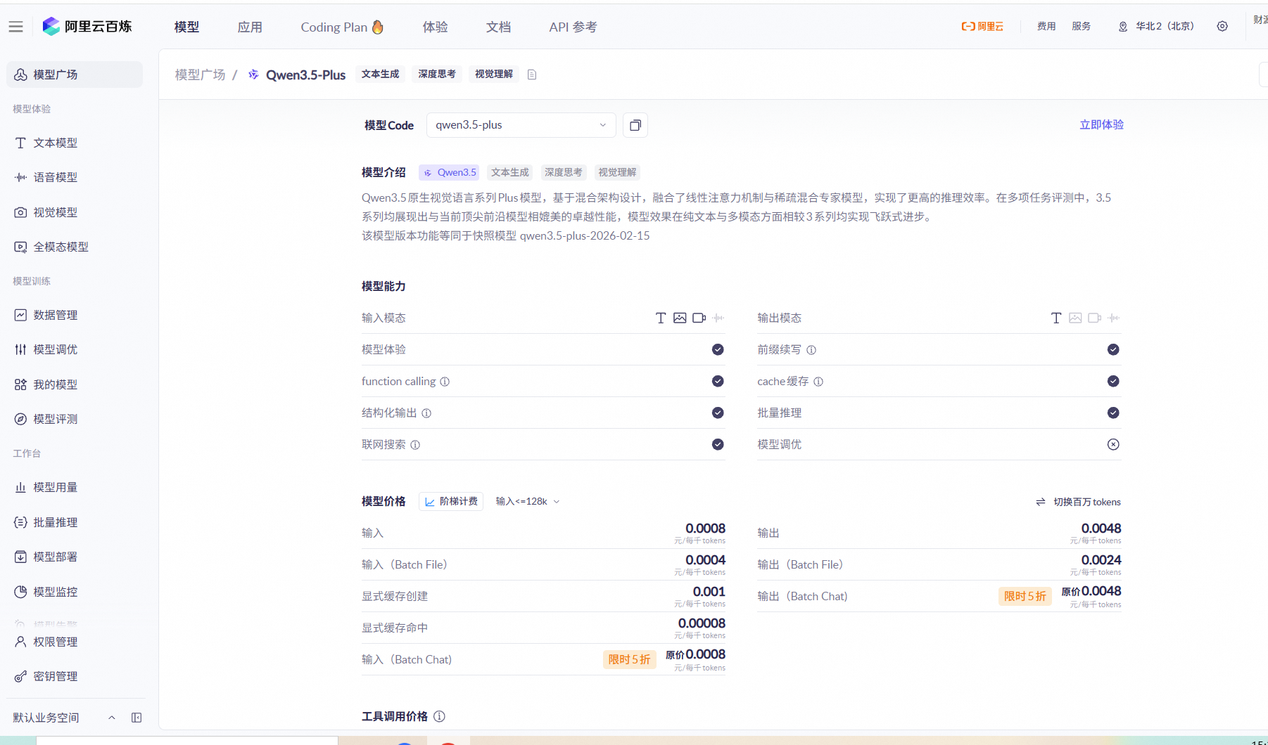The height and width of the screenshot is (745, 1268).
Task: Click the swap icon beside 切换百万 tokens
Action: tap(1041, 502)
